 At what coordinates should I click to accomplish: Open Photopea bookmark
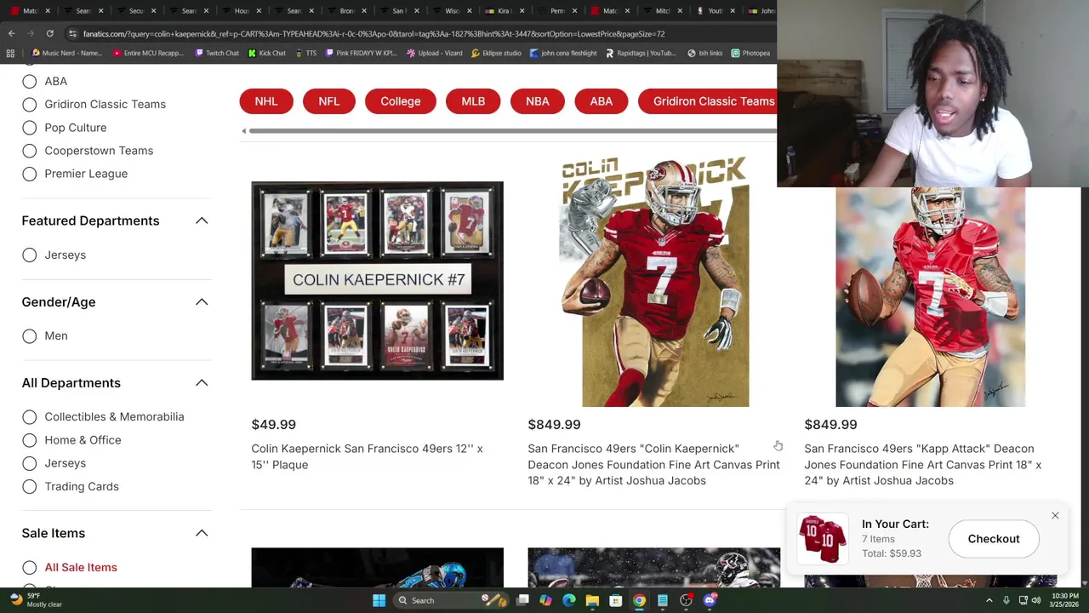pos(750,53)
